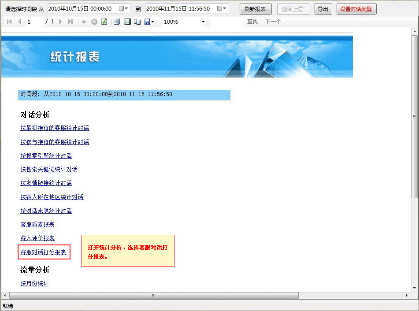Switch to print layout view
Screen dimensions: 419x311
pos(127,22)
